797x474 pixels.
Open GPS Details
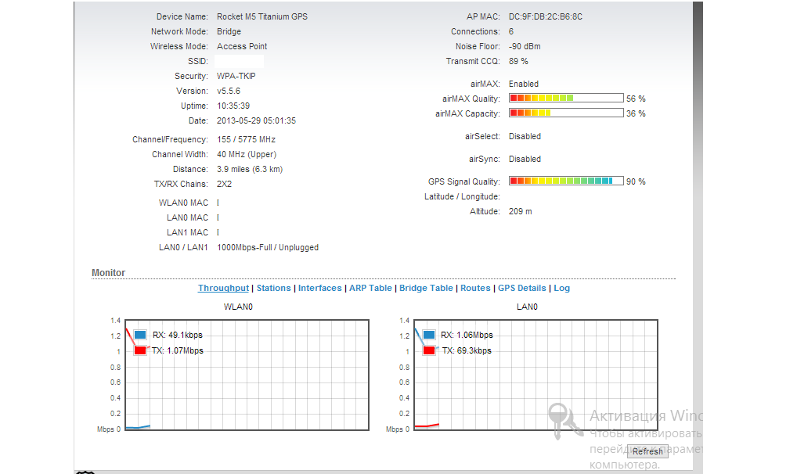521,289
